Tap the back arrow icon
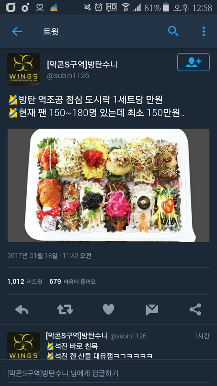The height and width of the screenshot is (386, 217). [x=17, y=32]
